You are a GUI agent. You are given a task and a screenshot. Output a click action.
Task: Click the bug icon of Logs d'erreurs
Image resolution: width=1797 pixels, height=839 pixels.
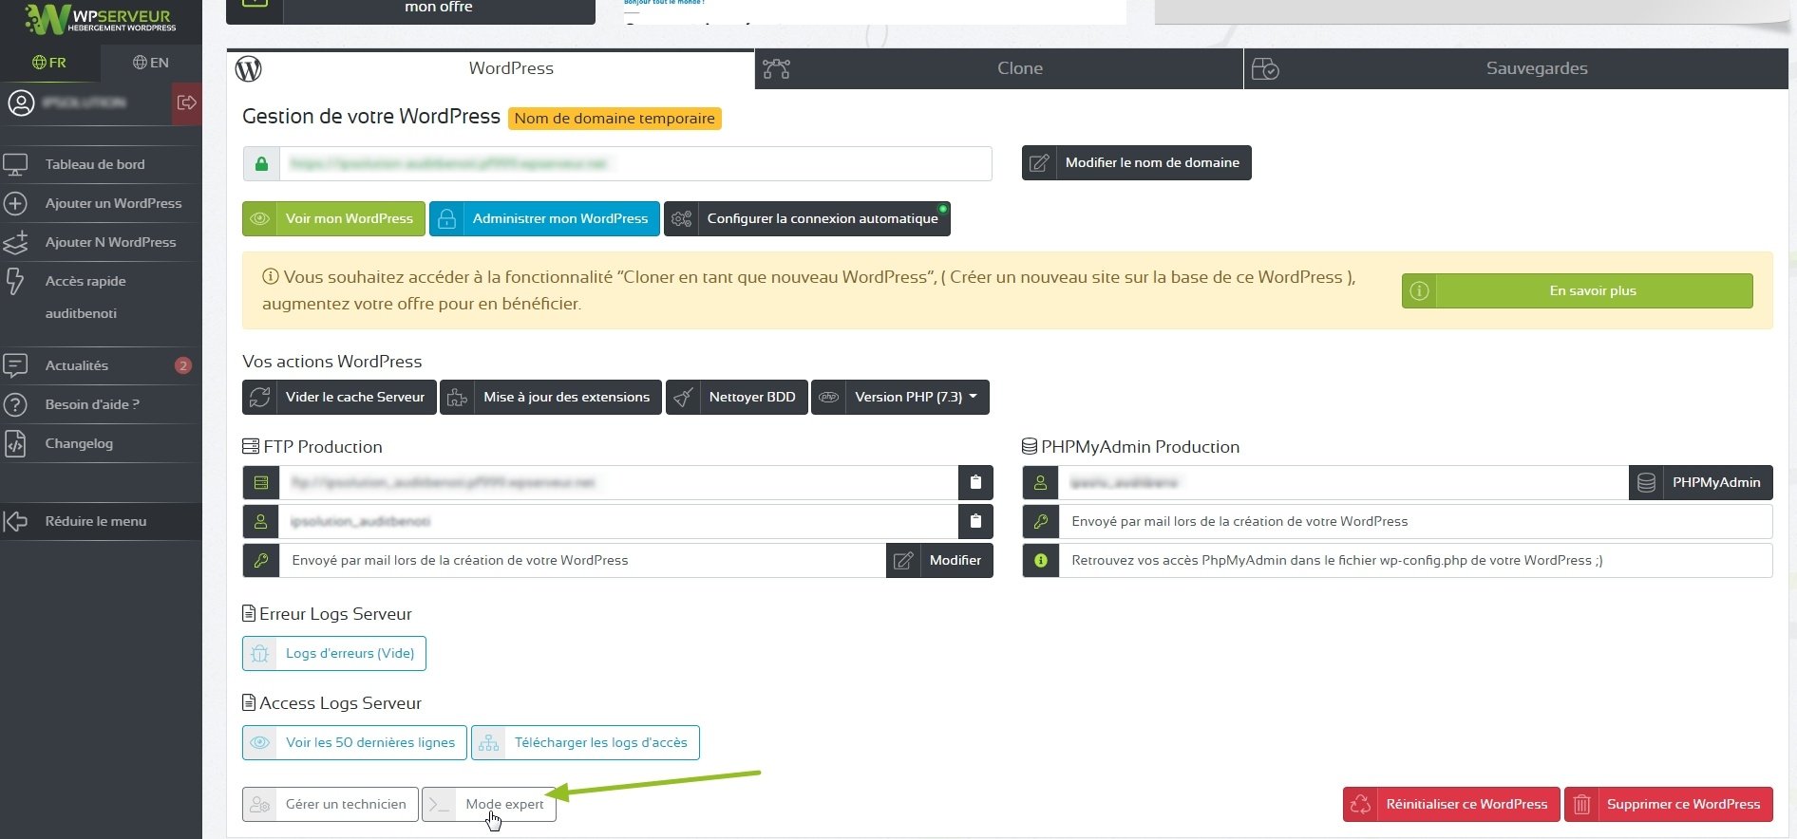coord(259,653)
